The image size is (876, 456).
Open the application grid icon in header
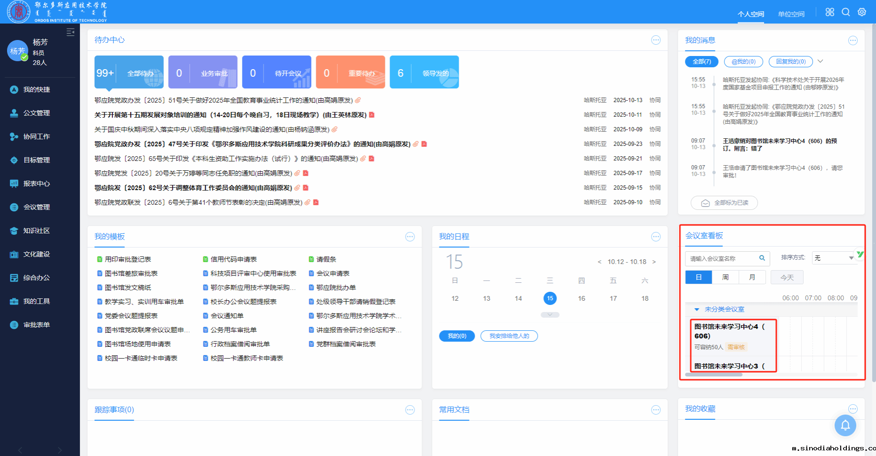click(x=830, y=12)
